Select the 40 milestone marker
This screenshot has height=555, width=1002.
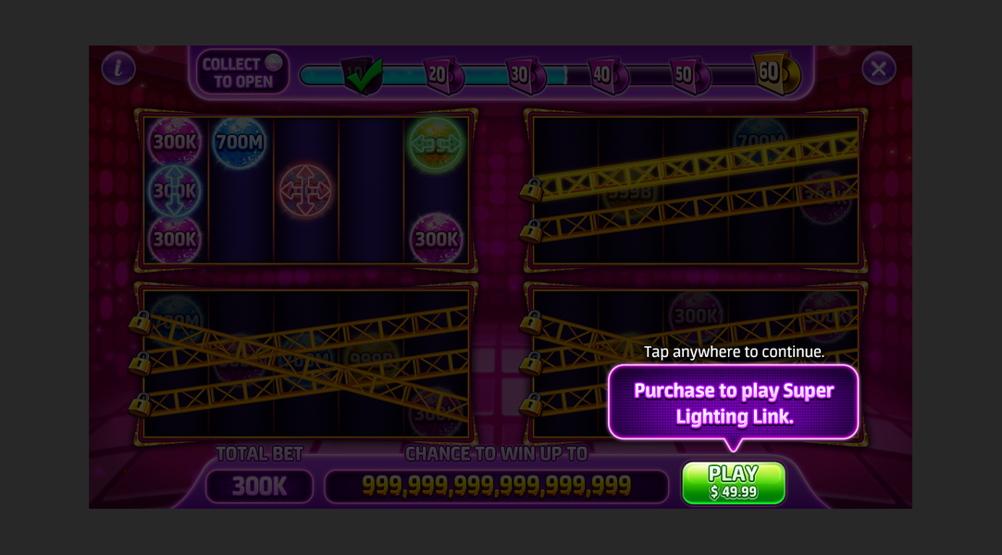click(607, 76)
